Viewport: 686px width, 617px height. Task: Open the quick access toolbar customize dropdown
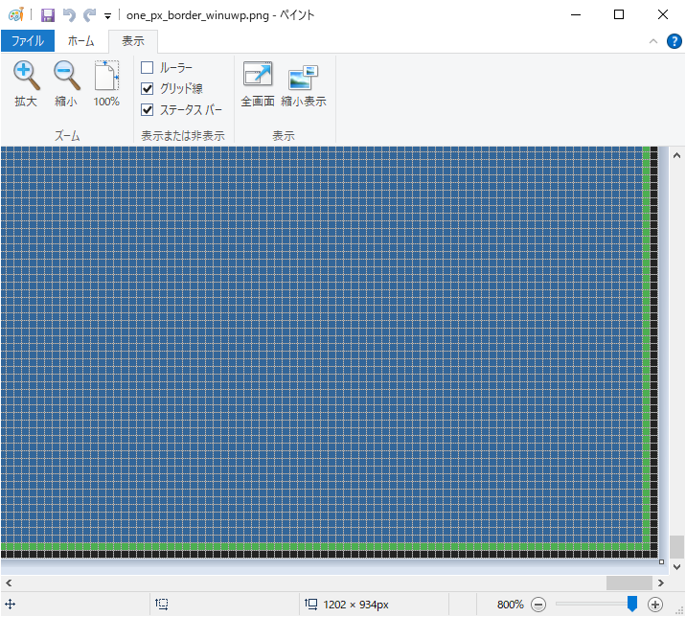[107, 16]
